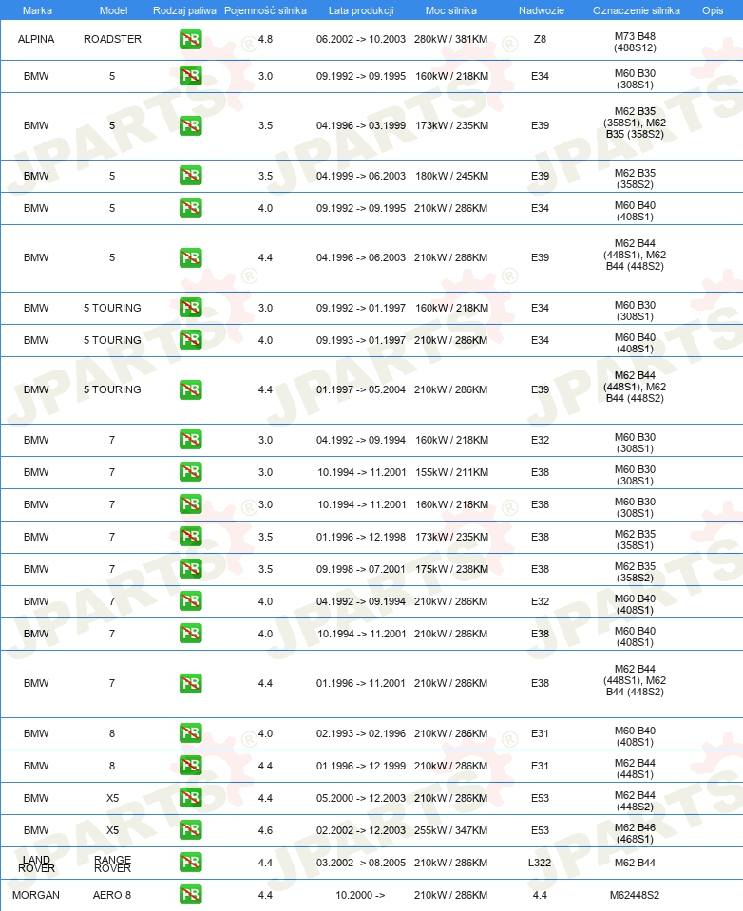Click the 02.1993 -> 02.1996 production dates
Screen dimensions: 743x911
point(361,733)
